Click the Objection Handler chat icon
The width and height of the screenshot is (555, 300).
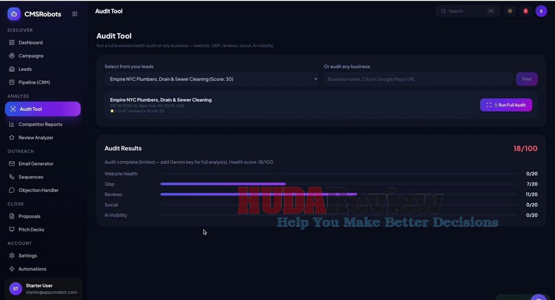tap(12, 190)
